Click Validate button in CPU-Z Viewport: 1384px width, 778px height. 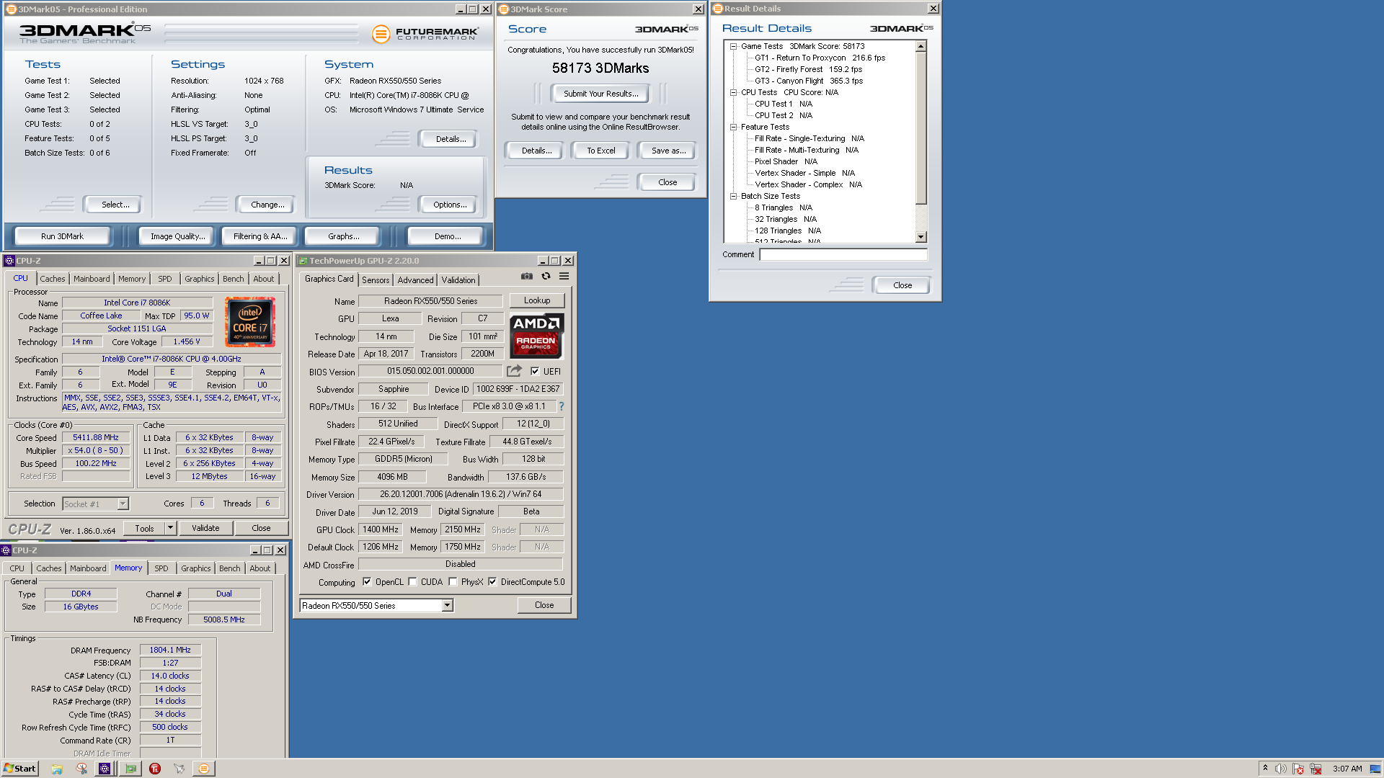[205, 528]
